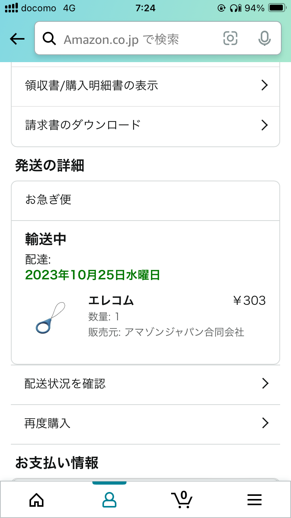Open the hamburger menu icon
The image size is (291, 518).
(x=255, y=500)
